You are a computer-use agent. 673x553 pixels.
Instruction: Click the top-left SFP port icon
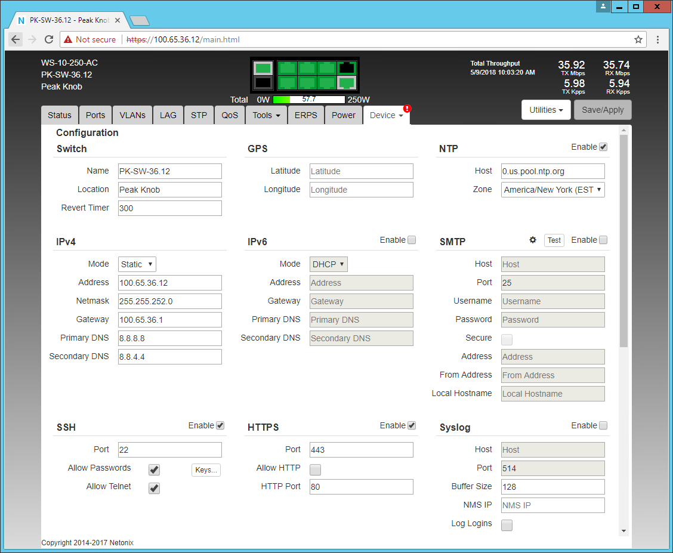263,68
